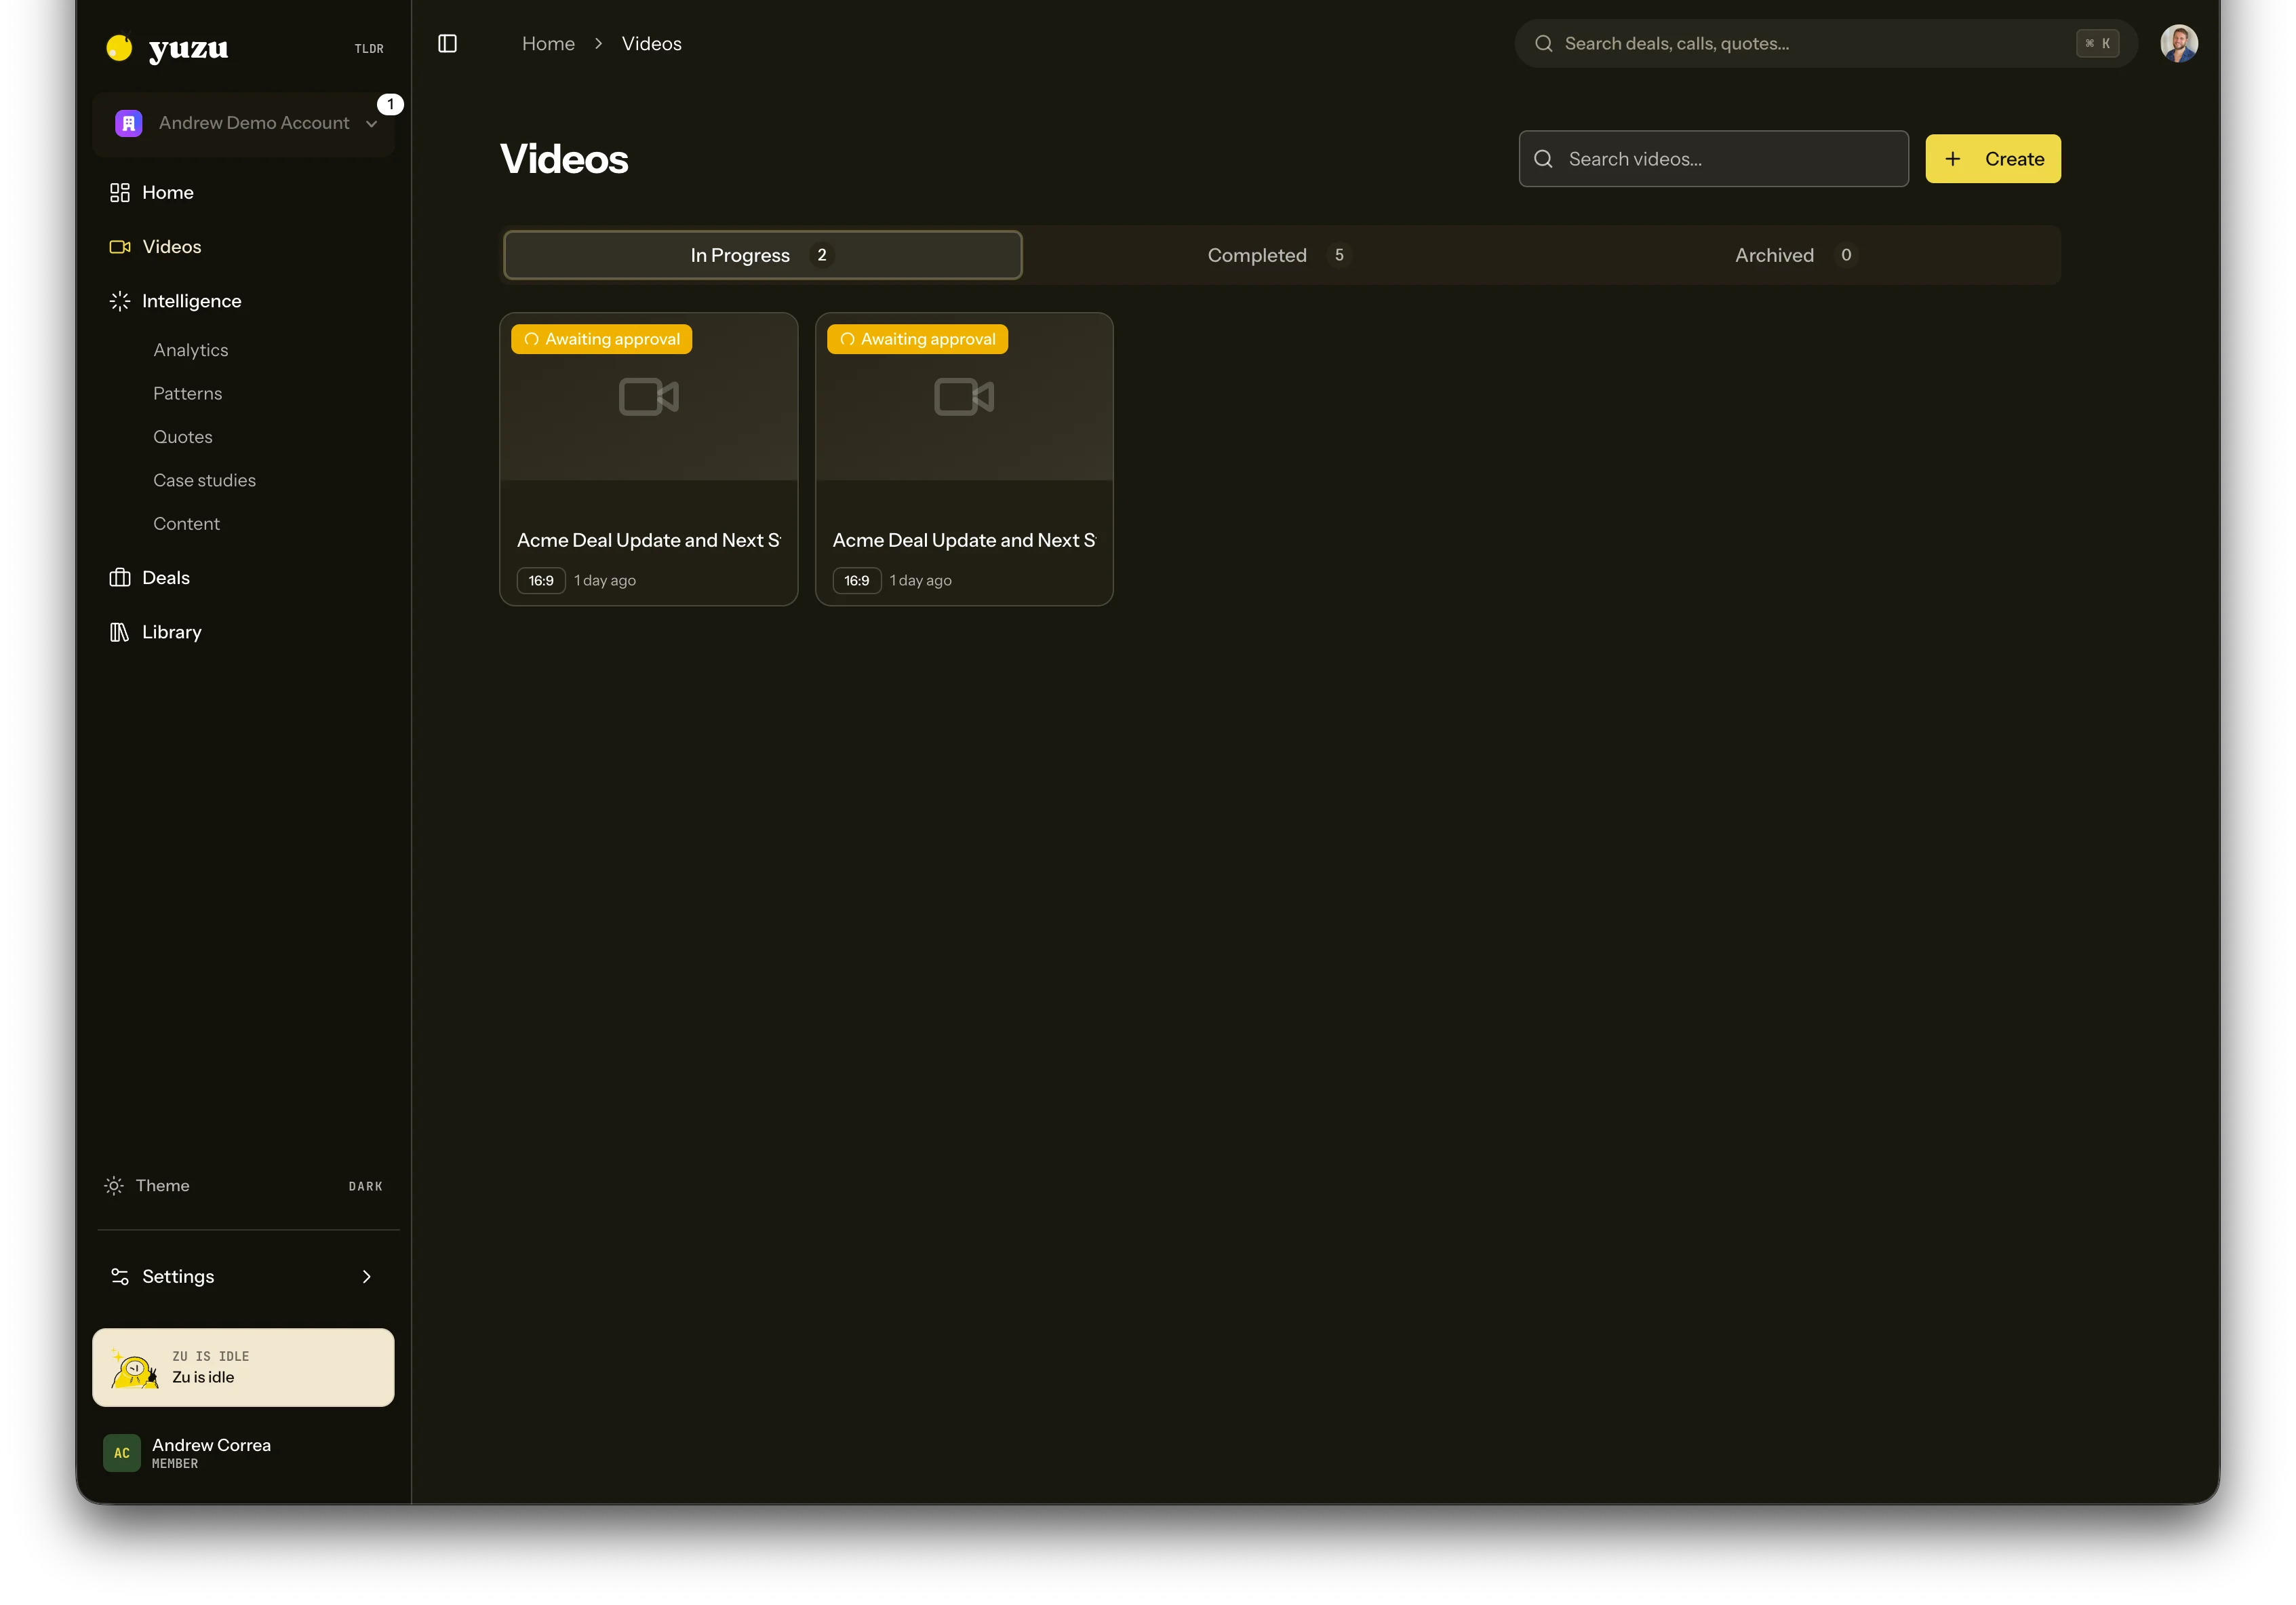2296x1605 pixels.
Task: Click the 16:9 tag on second card
Action: (x=857, y=581)
